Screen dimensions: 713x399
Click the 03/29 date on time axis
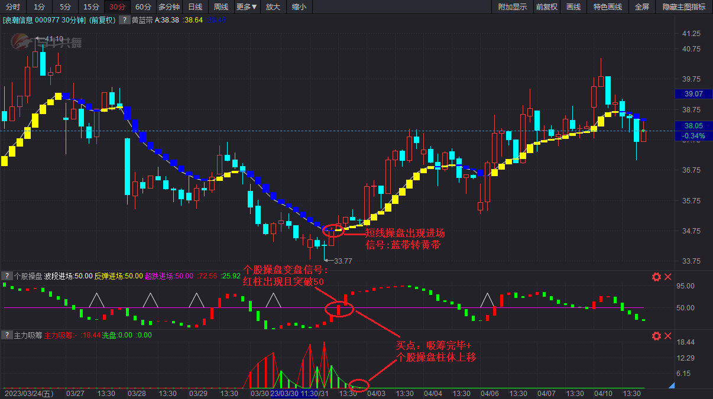coord(198,393)
